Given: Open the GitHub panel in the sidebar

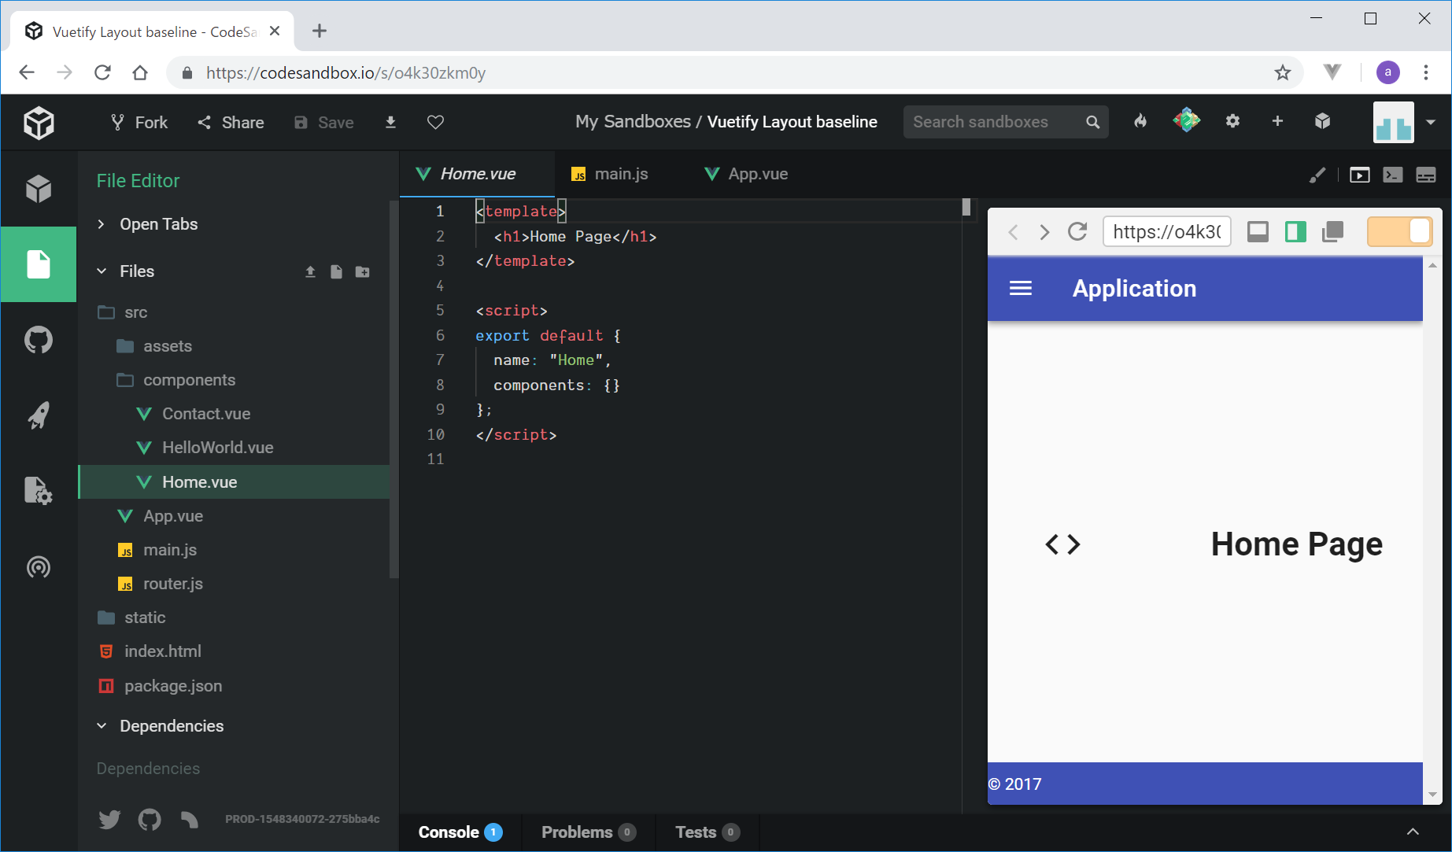Looking at the screenshot, I should pos(38,340).
